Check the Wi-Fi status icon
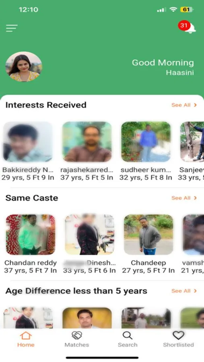Viewport: 204px width, 362px height. [x=173, y=10]
